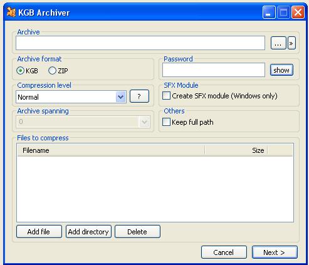Sort list by Filename column header
This screenshot has width=309, height=265.
(x=111, y=150)
